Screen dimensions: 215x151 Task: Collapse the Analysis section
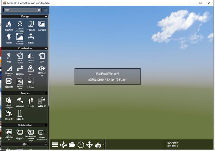46,93
